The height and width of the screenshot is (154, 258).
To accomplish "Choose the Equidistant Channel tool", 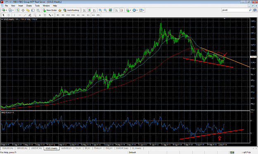I will point(30,15).
